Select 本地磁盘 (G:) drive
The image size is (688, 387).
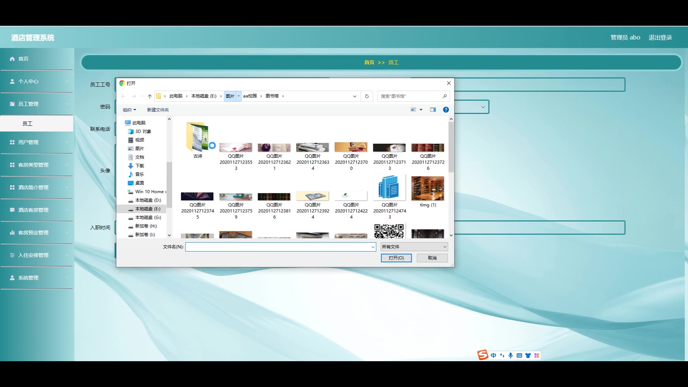(145, 218)
